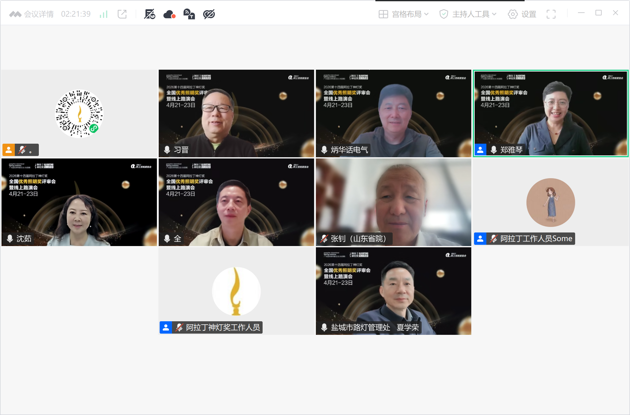This screenshot has height=415, width=630.
Task: Click 习晋 name label on video
Action: tap(181, 150)
